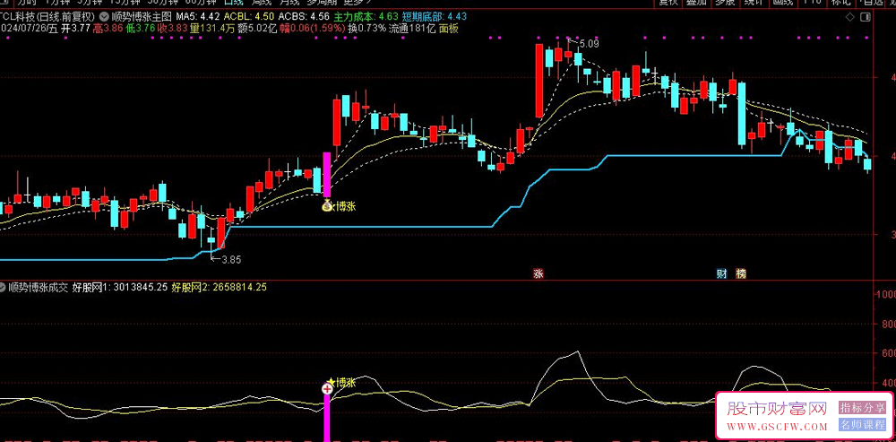
Task: Click the yellow 博张 label under the magenta candle
Action: click(346, 206)
